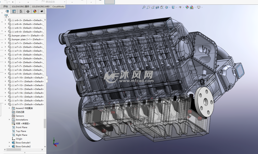The image size is (258, 154).
Task: Open the DimXpertManager crosshair tab
Action: [28, 11]
